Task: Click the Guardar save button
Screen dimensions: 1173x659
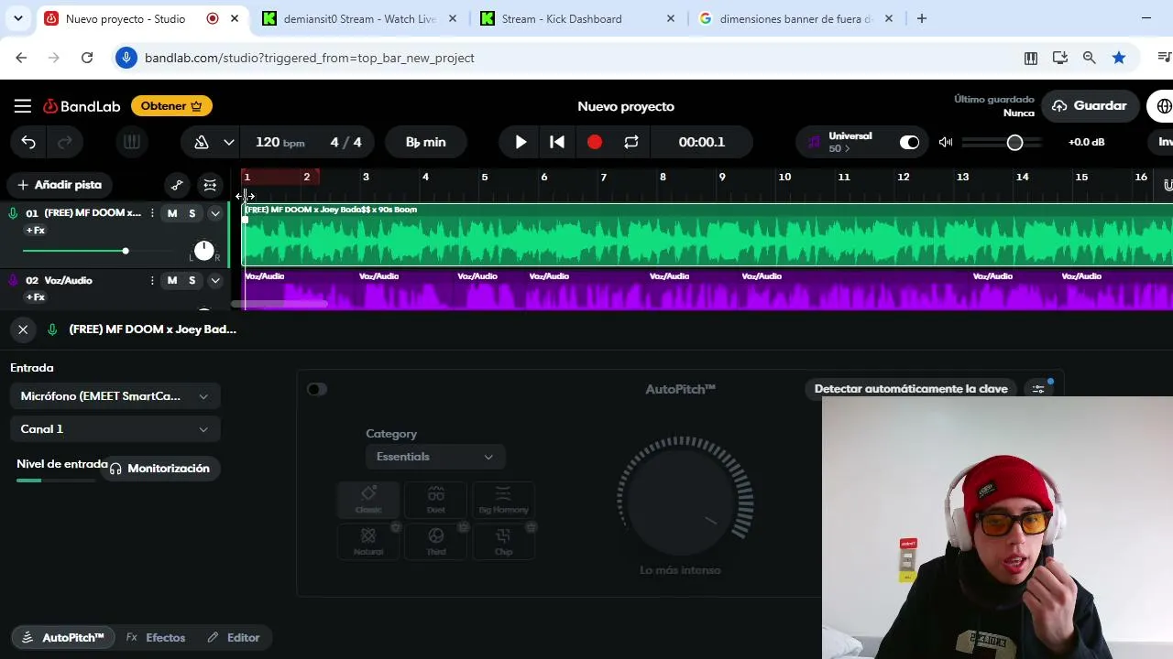Action: pyautogui.click(x=1090, y=106)
